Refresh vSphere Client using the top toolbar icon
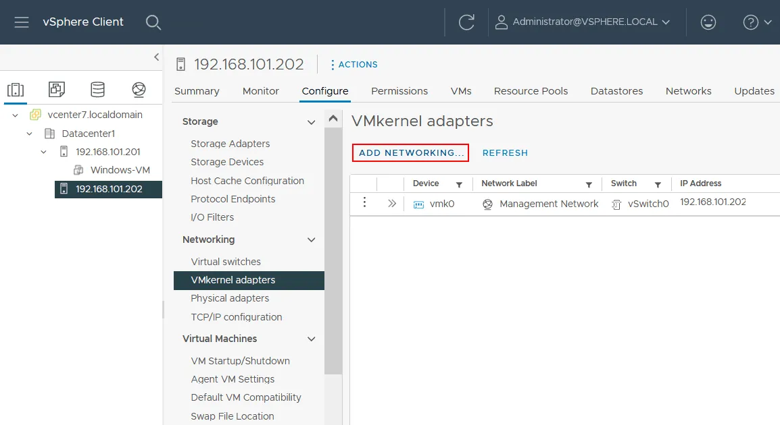 coord(465,22)
